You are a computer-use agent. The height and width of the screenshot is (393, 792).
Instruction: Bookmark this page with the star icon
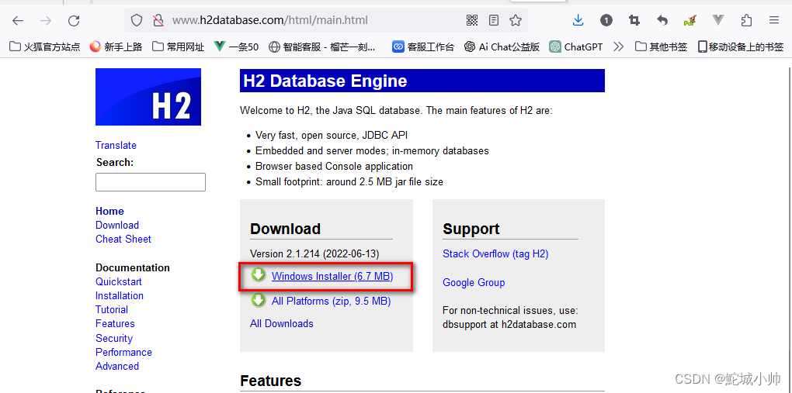[516, 20]
